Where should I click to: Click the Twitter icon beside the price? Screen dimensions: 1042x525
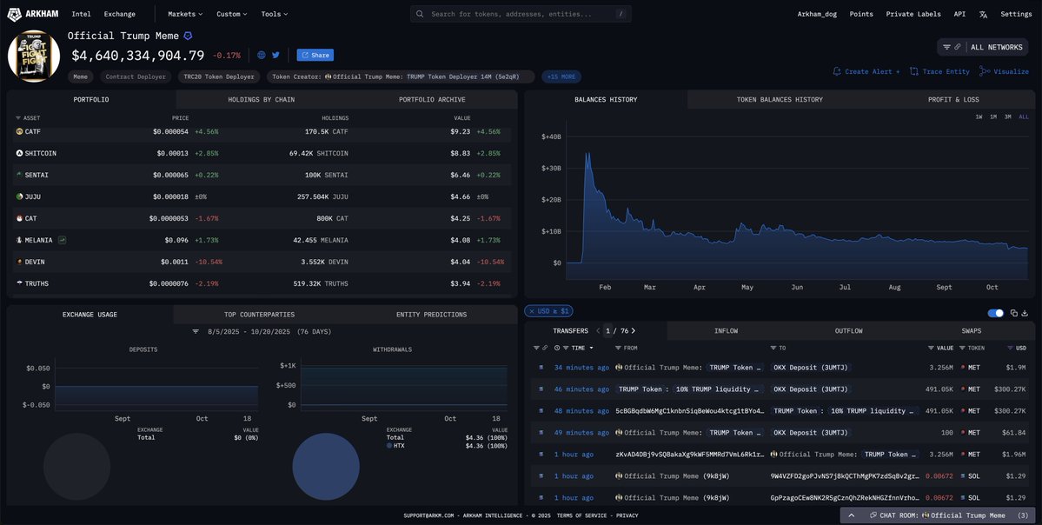pos(275,55)
